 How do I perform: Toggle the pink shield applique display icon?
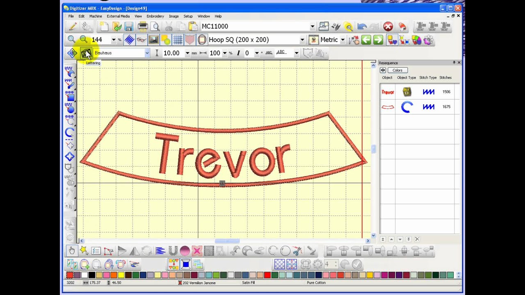189,40
